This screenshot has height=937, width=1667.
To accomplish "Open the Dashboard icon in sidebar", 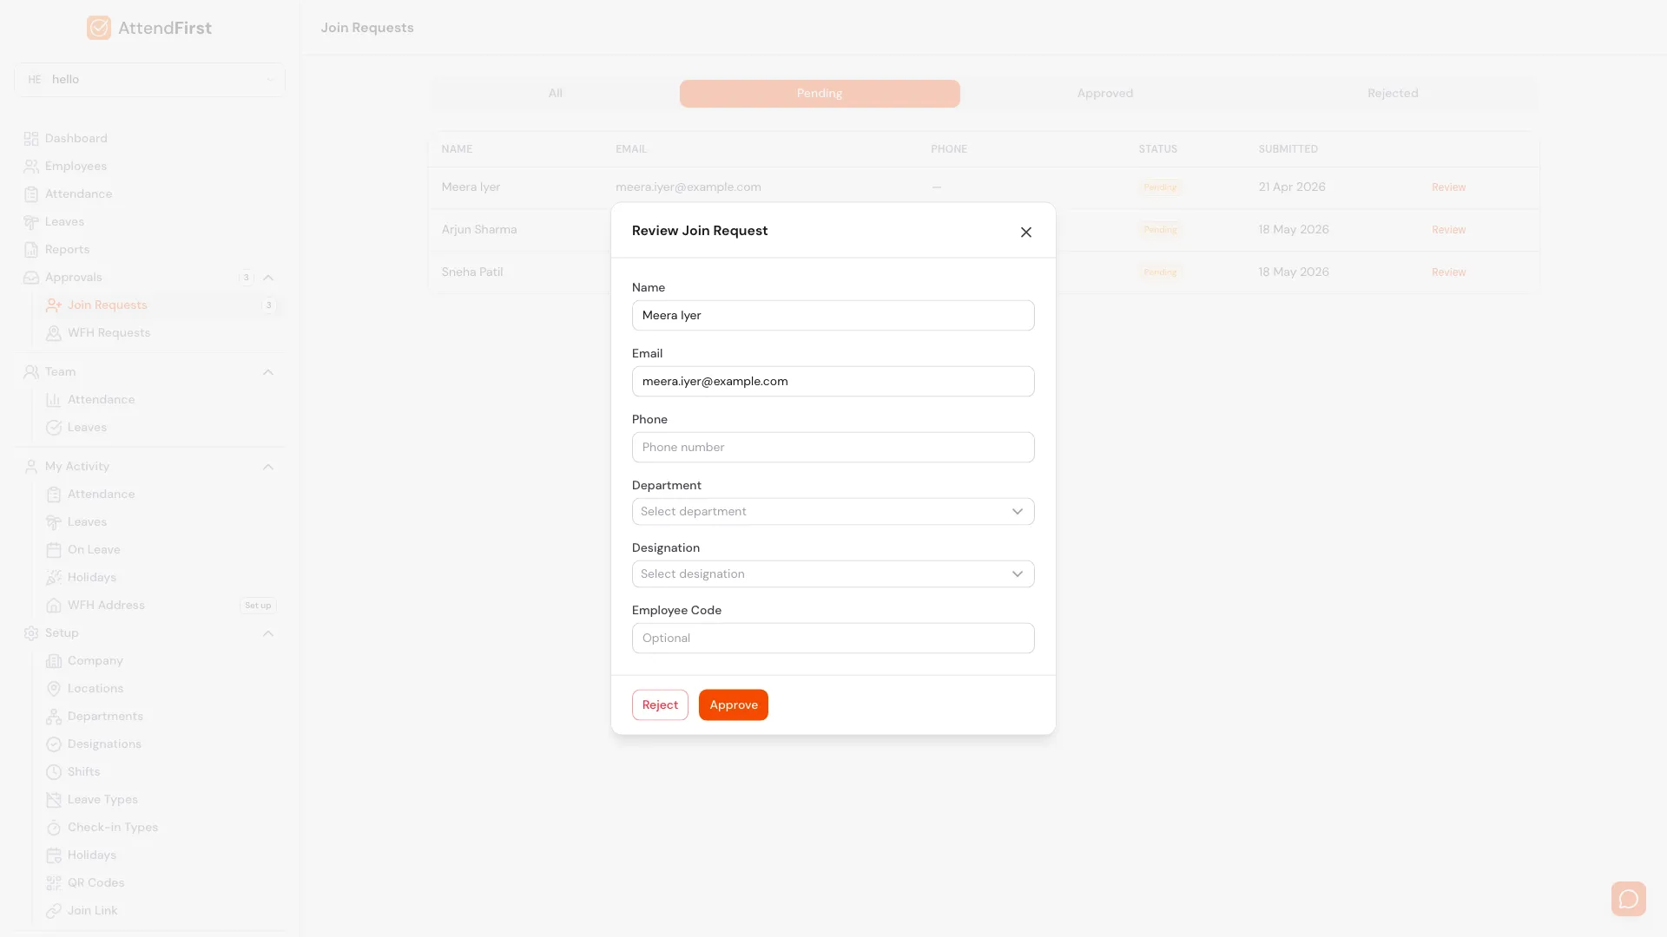I will coord(31,139).
